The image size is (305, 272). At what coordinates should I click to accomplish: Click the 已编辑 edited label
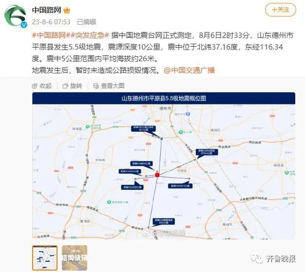pyautogui.click(x=87, y=22)
